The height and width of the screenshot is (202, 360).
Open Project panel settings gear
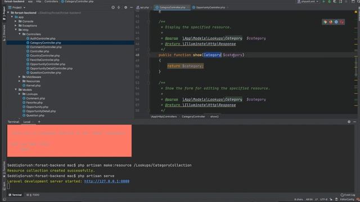[x=125, y=7]
